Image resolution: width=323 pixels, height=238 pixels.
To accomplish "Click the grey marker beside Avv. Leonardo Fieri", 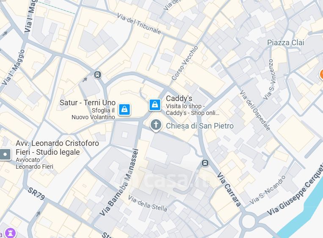I will click(5, 154).
